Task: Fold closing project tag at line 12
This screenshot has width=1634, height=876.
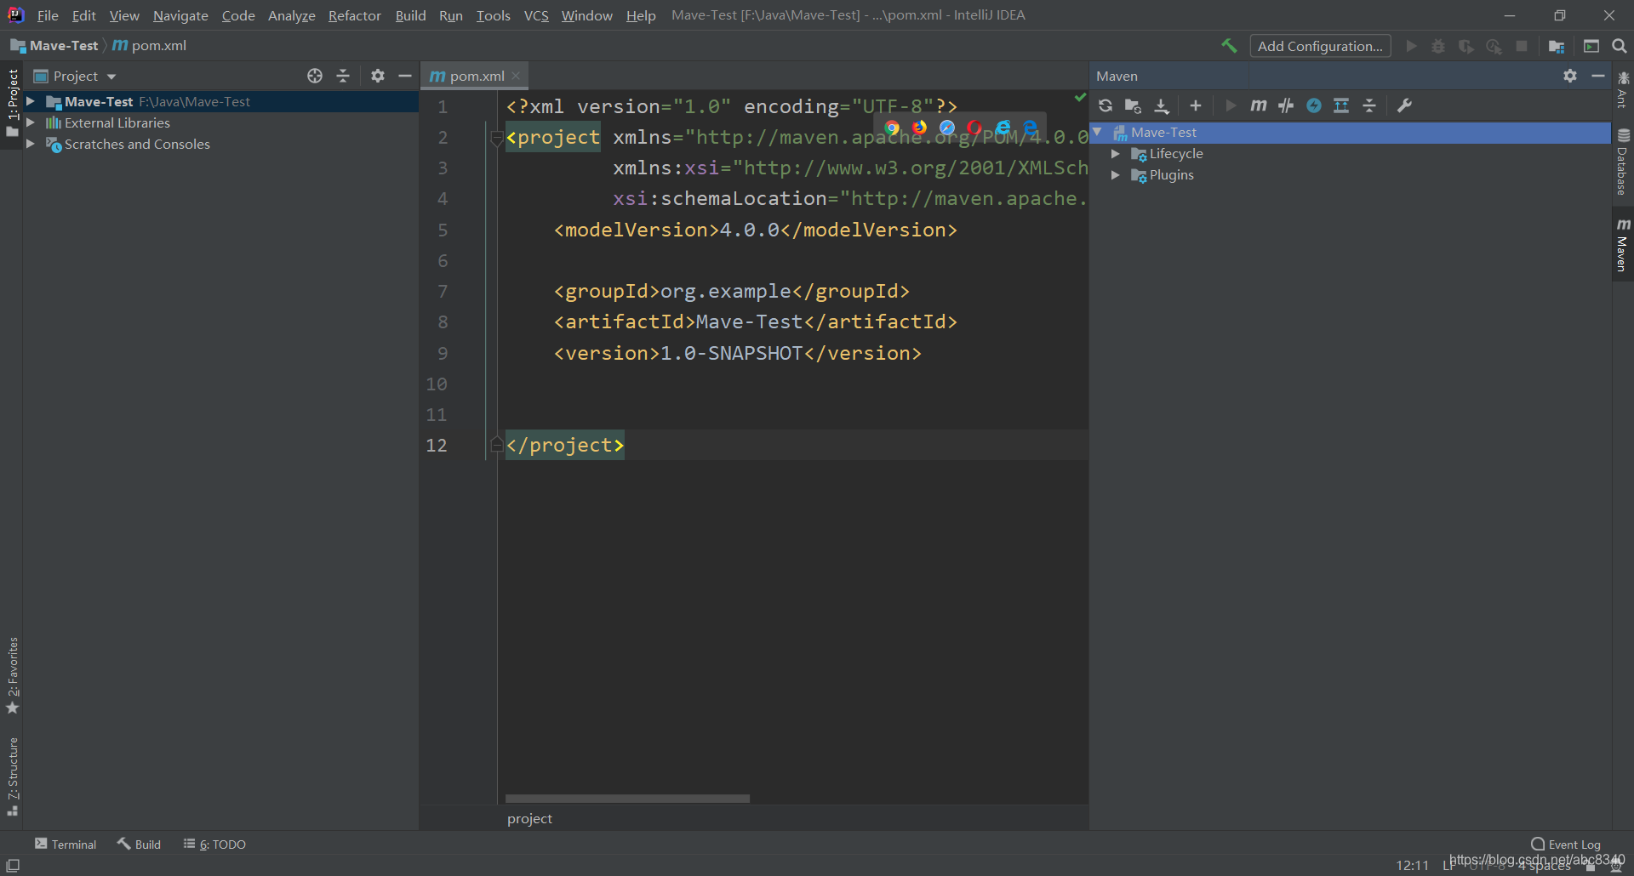Action: point(497,445)
